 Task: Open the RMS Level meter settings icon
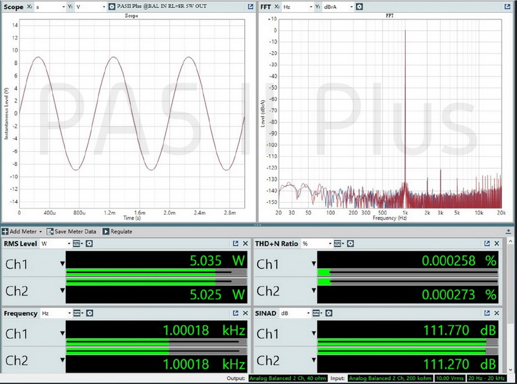point(89,243)
